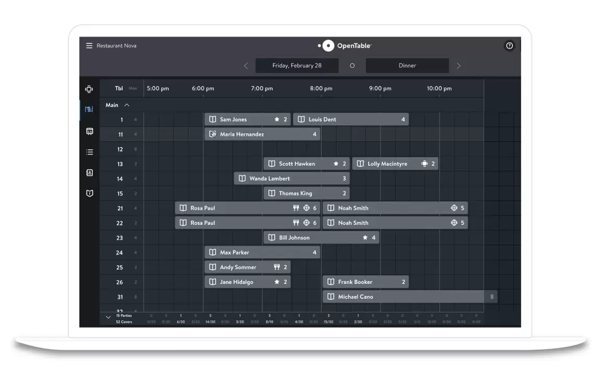The width and height of the screenshot is (602, 382).
Task: Select the timeline grid view sidebar icon
Action: point(89,110)
